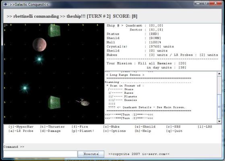225x161 pixels.
Task: Minimize the Galactic Conquest window
Action: 198,3
